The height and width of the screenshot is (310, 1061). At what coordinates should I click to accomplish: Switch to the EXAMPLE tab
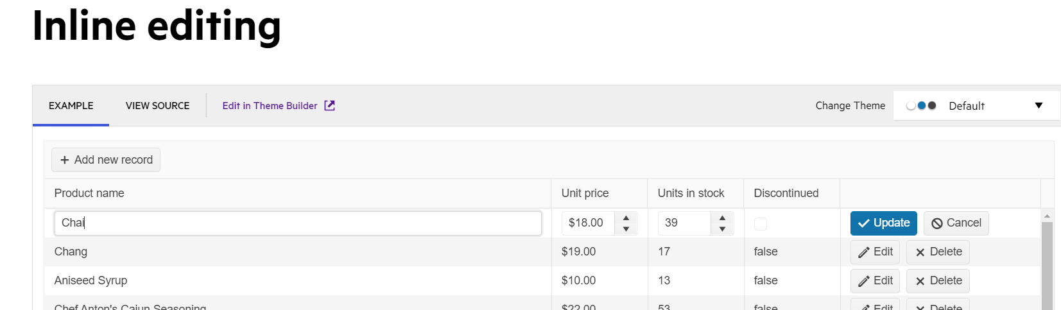click(71, 105)
